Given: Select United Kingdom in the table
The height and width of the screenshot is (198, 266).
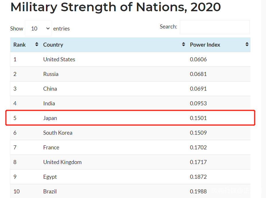Looking at the screenshot, I should pos(62,162).
